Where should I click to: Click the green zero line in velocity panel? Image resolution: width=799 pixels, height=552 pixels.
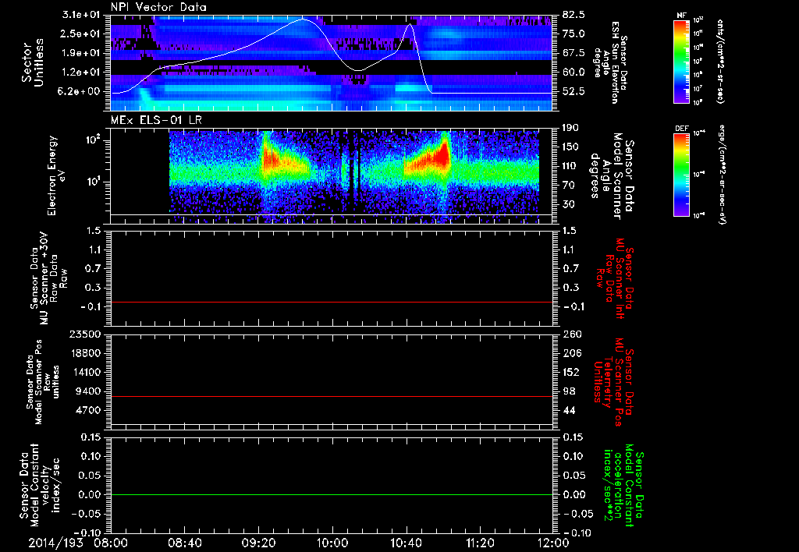(332, 494)
